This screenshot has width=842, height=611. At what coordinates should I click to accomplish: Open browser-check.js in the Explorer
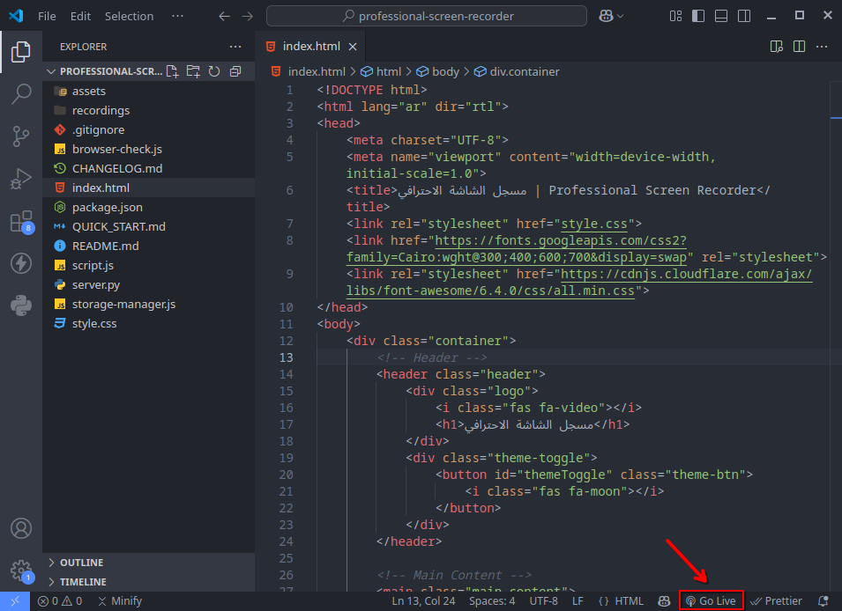point(148,149)
